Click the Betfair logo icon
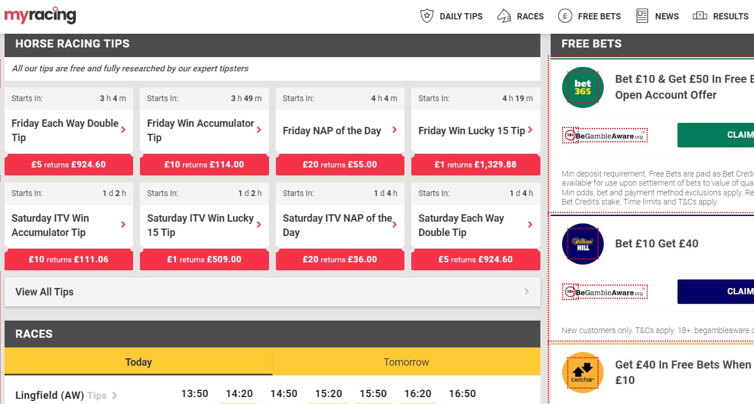Viewport: 754px width, 404px height. pos(583,373)
